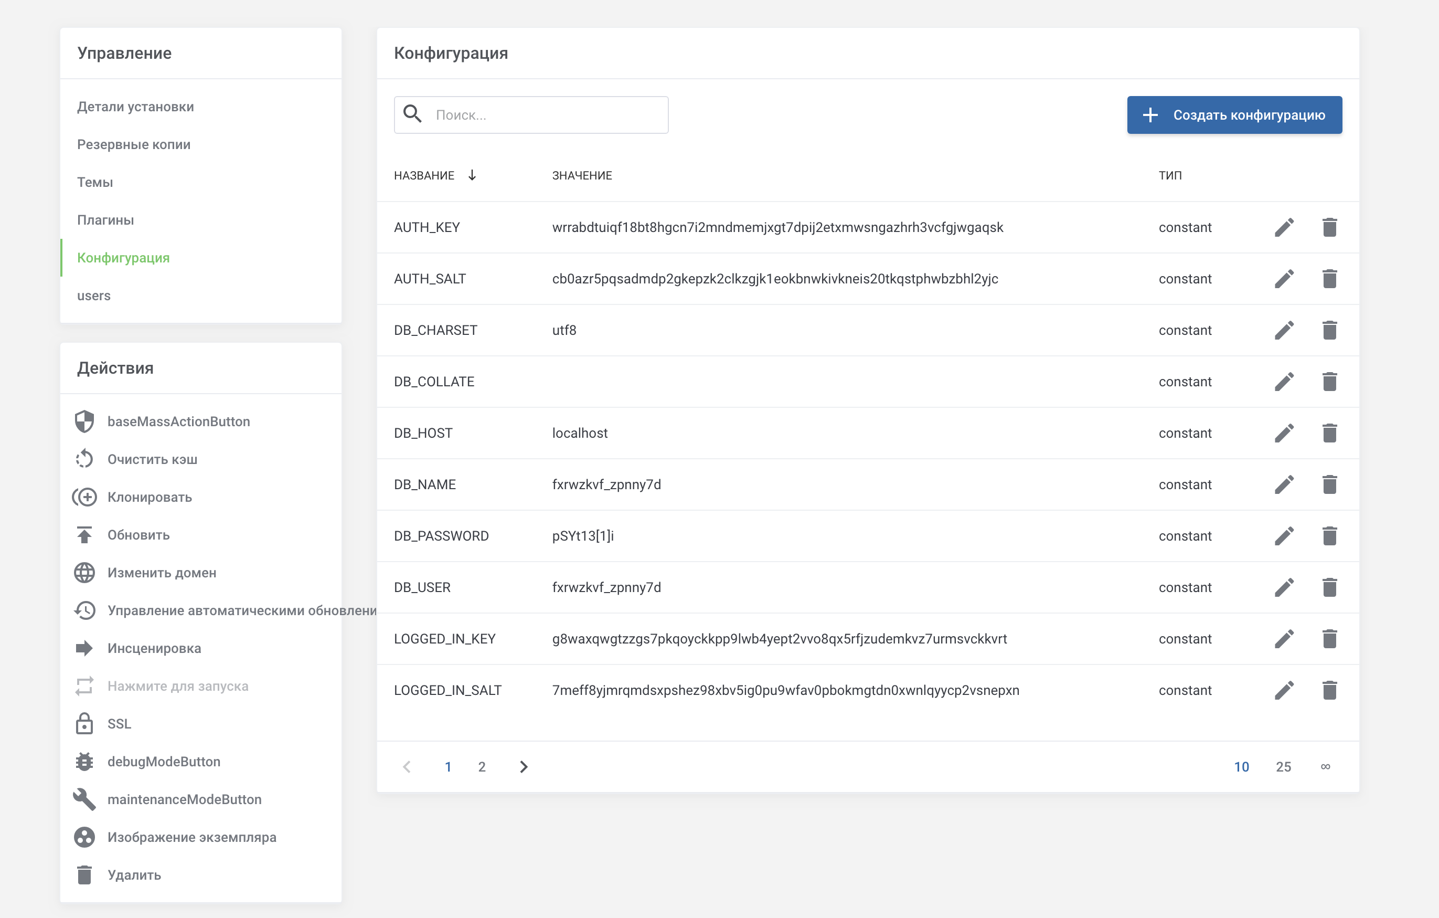Screen dimensions: 1439x918
Task: Click the globe icon beside Изменить домен
Action: click(84, 572)
